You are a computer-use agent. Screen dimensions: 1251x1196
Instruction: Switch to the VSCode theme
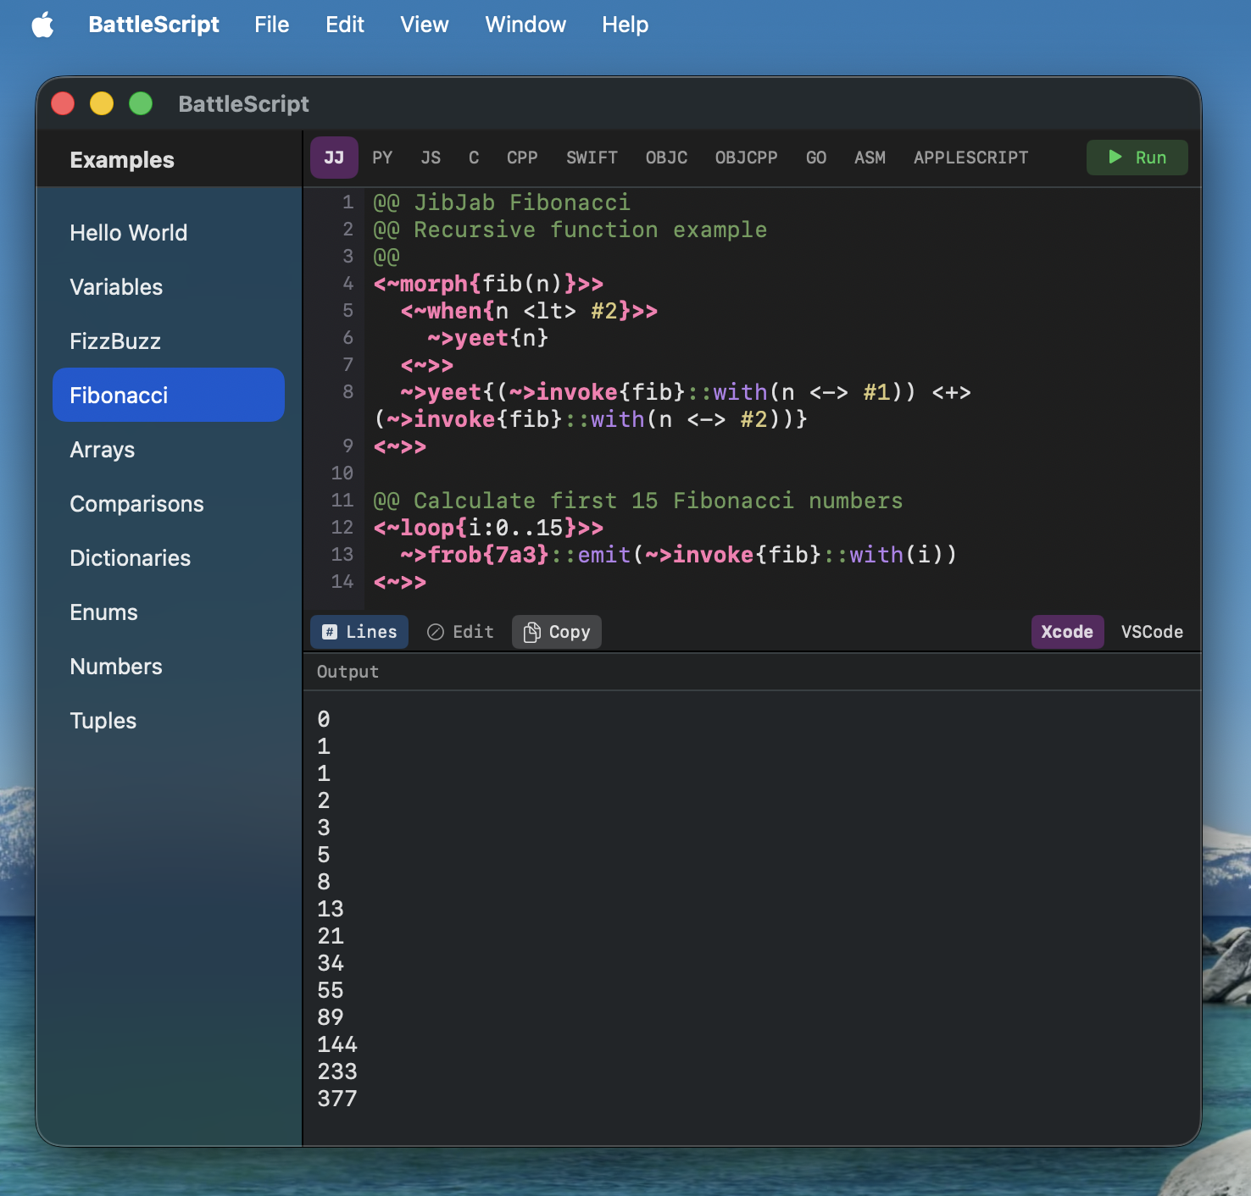1153,631
